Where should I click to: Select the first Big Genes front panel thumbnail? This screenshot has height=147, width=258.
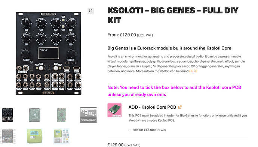pos(7,115)
